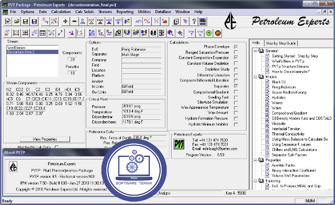This screenshot has width=335, height=205.
Task: Click the TT font toolbar icon
Action: click(185, 21)
